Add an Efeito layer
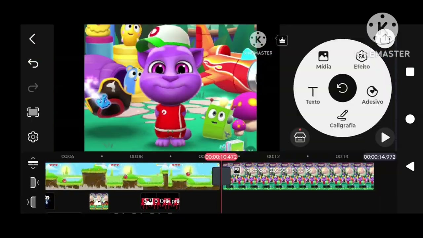 coord(362,60)
